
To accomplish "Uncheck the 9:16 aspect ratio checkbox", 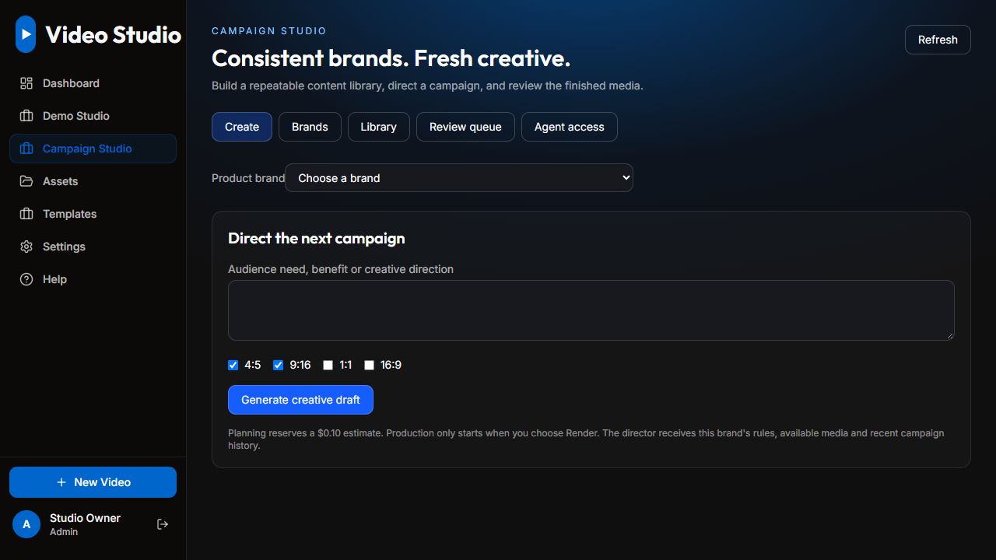I will (278, 365).
